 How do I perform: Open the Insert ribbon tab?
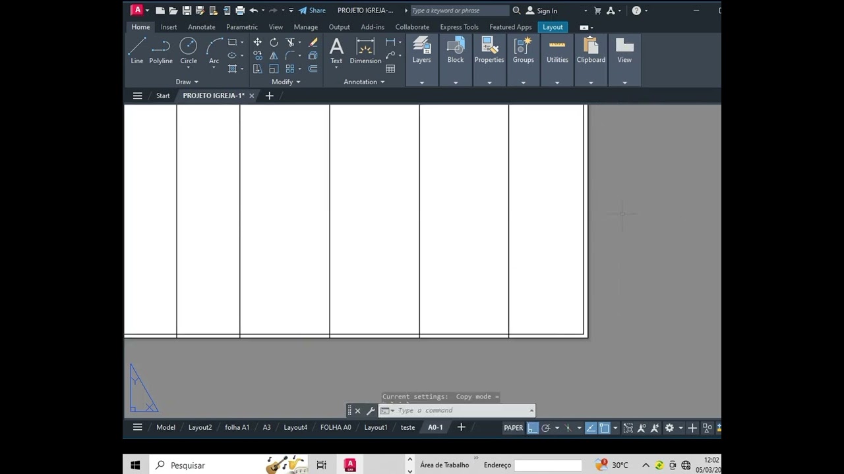[x=169, y=27]
